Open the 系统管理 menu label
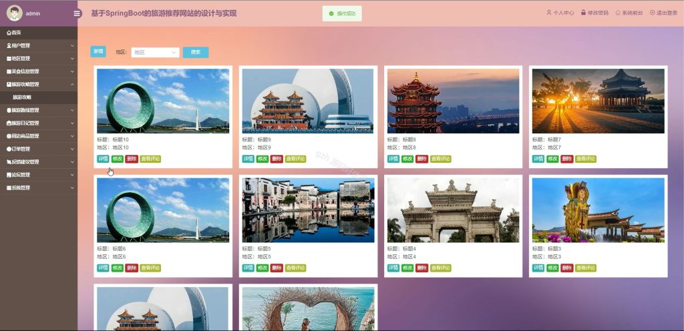The image size is (684, 331). pyautogui.click(x=21, y=188)
